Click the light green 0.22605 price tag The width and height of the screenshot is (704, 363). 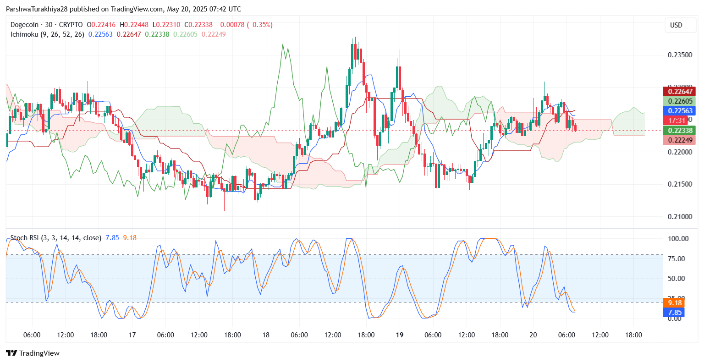click(x=680, y=101)
